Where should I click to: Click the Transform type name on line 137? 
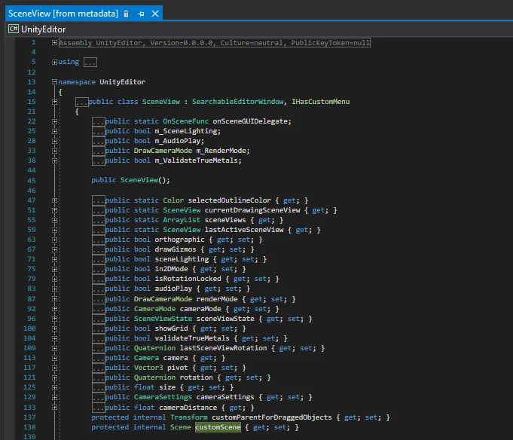point(189,417)
